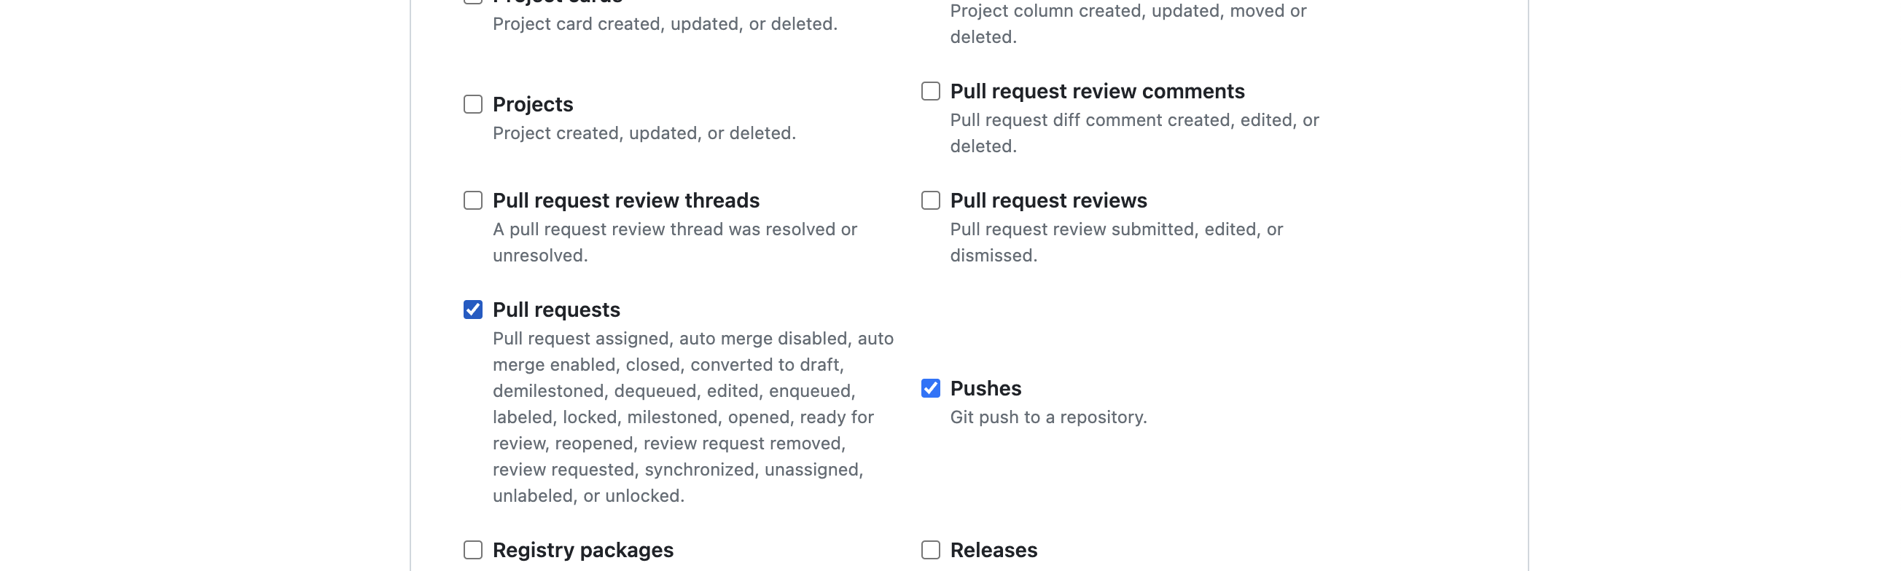Click the Registry packages label
1901x571 pixels.
click(x=583, y=550)
